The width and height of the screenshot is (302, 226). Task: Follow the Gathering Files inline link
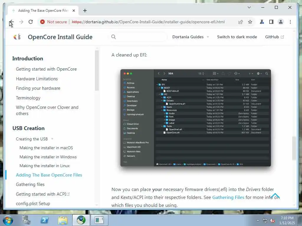pos(228,197)
